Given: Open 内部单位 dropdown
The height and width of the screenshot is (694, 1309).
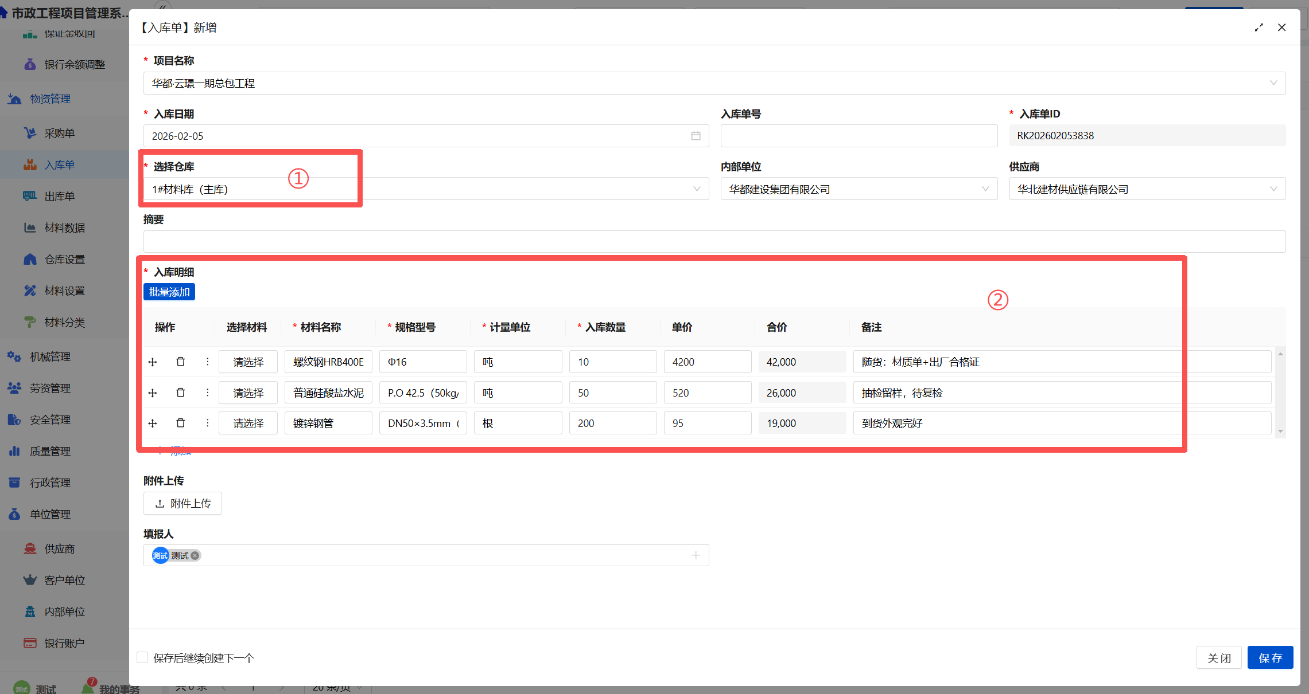Looking at the screenshot, I should tap(985, 189).
